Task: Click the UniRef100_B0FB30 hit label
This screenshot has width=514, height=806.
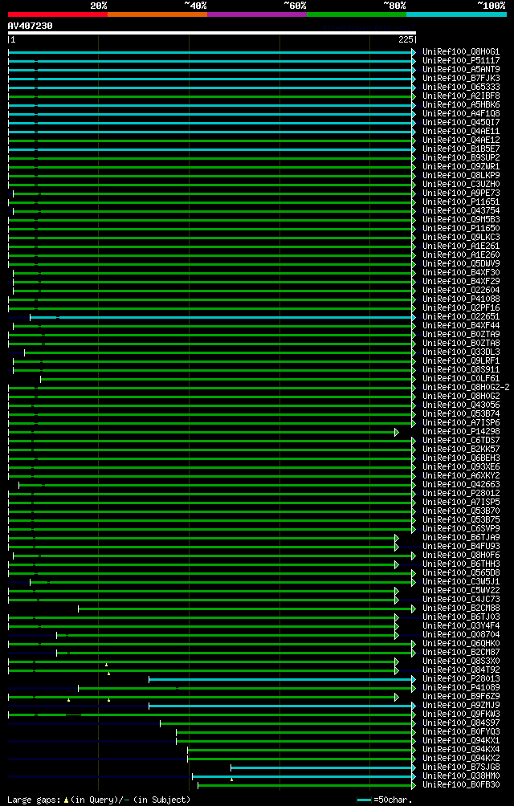Action: click(x=460, y=785)
